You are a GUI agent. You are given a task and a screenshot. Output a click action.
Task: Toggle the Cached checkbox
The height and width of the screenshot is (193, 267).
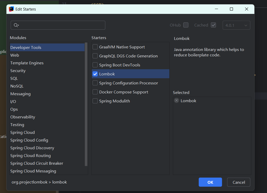pyautogui.click(x=213, y=25)
